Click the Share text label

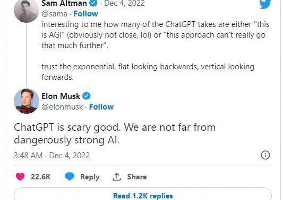coord(137,177)
